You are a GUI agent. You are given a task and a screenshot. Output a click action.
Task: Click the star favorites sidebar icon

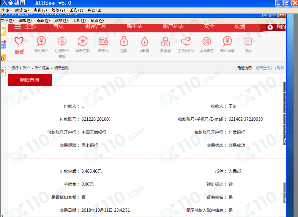(3, 32)
